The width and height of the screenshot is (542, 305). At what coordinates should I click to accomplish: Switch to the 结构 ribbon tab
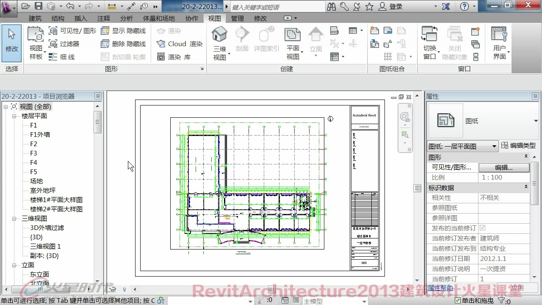(58, 19)
